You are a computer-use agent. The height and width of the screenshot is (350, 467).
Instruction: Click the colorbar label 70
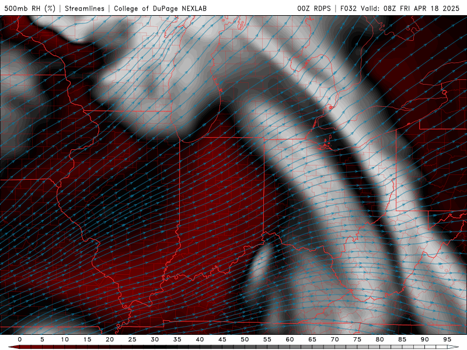pos(334,339)
